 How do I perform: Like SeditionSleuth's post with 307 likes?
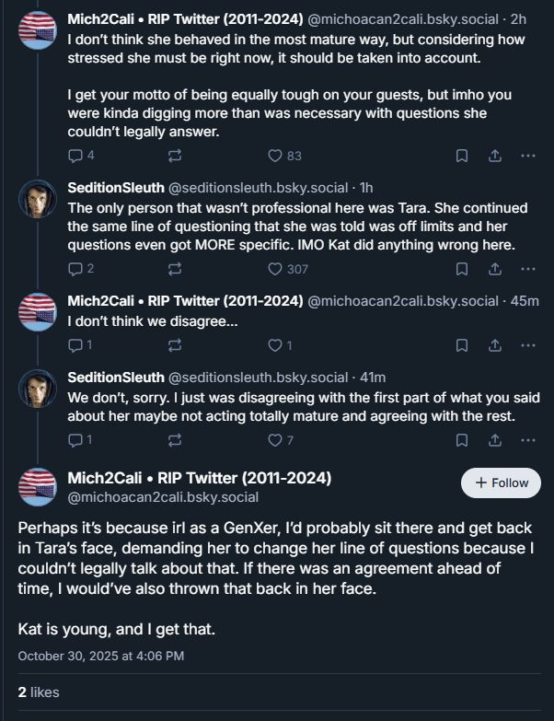pos(275,269)
